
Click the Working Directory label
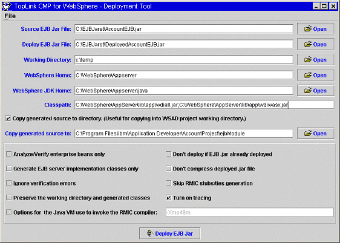[47, 60]
